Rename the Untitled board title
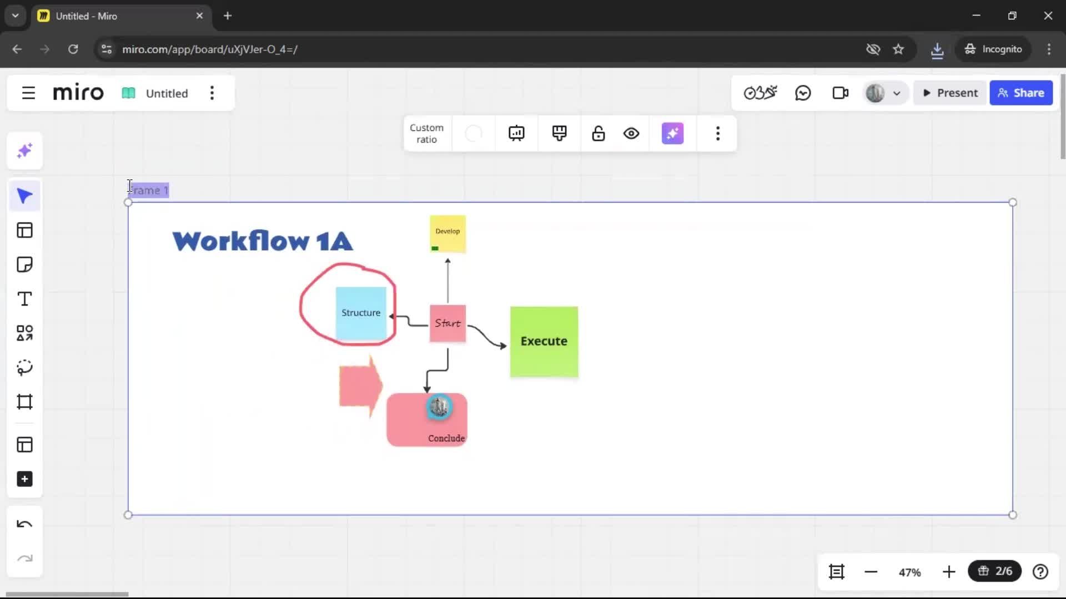 tap(167, 93)
